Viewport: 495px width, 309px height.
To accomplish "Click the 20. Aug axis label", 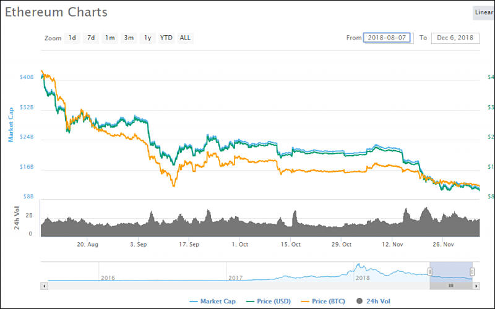I will pyautogui.click(x=87, y=244).
